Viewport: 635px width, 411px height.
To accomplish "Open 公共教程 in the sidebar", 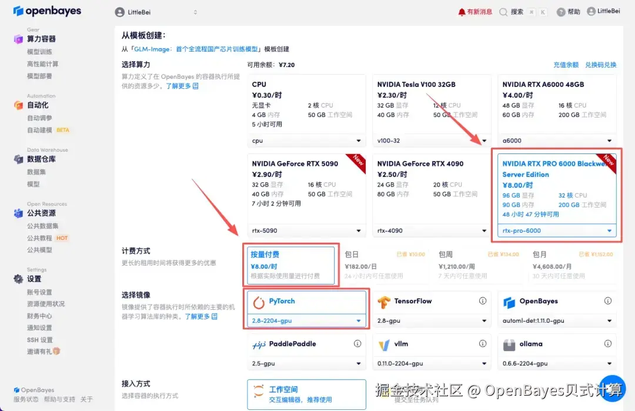I will pyautogui.click(x=39, y=238).
